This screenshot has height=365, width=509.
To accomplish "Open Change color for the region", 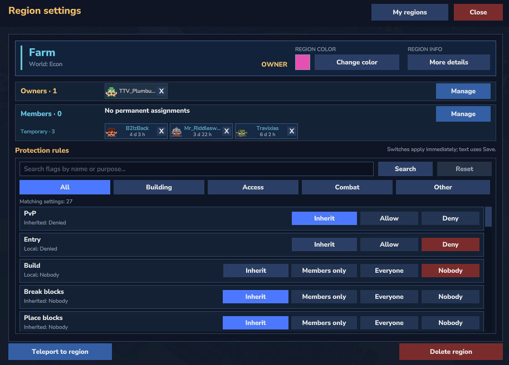I will click(x=357, y=62).
